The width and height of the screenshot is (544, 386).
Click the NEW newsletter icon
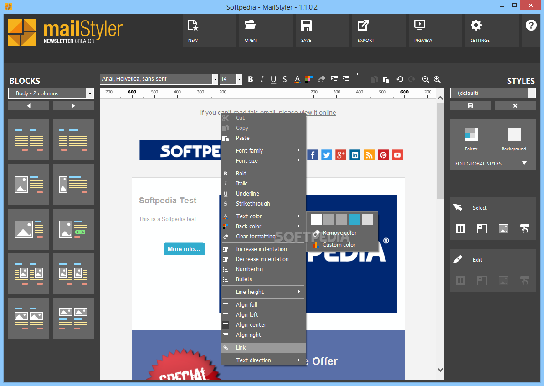coord(193,26)
